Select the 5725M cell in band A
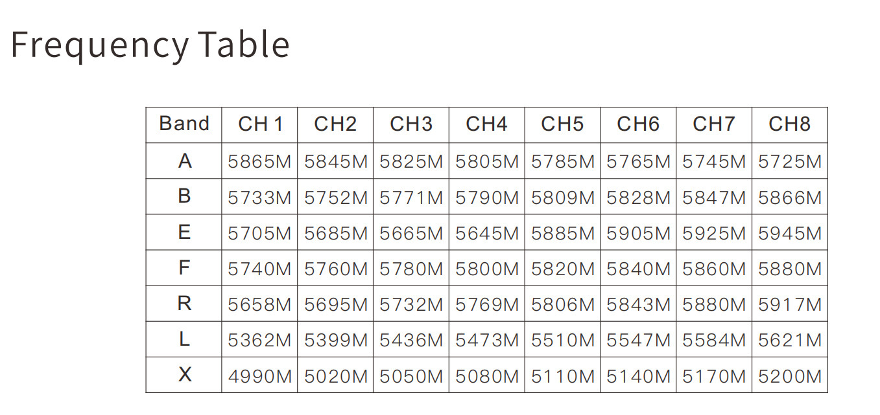Viewport: 880px width, 415px height. pos(789,162)
